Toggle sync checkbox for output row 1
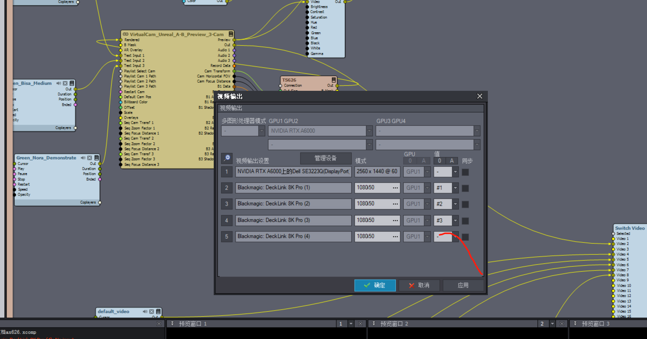Viewport: 647px width, 339px height. coord(465,172)
